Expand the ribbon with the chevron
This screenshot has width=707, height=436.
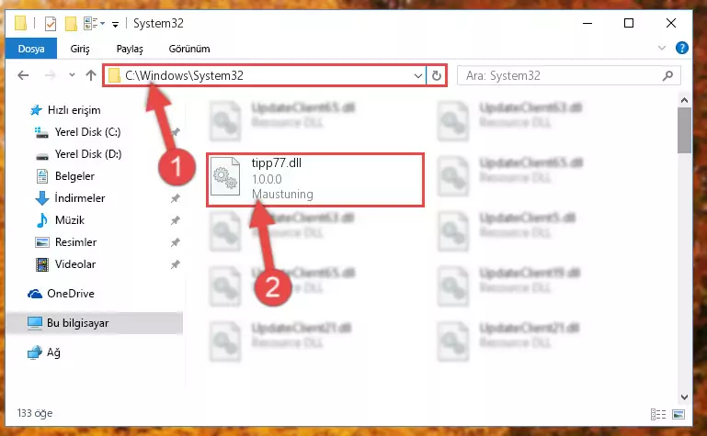pyautogui.click(x=661, y=48)
